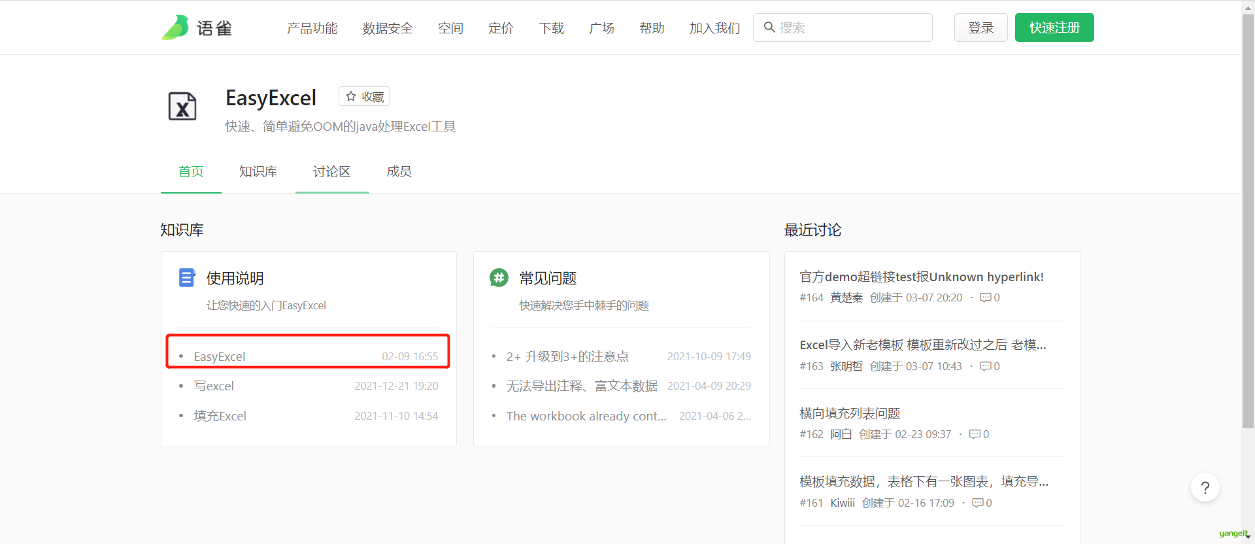The height and width of the screenshot is (544, 1255).
Task: Open the 产品功能 menu
Action: click(312, 28)
